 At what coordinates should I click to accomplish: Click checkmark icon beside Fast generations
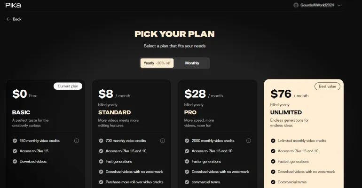tap(101, 161)
